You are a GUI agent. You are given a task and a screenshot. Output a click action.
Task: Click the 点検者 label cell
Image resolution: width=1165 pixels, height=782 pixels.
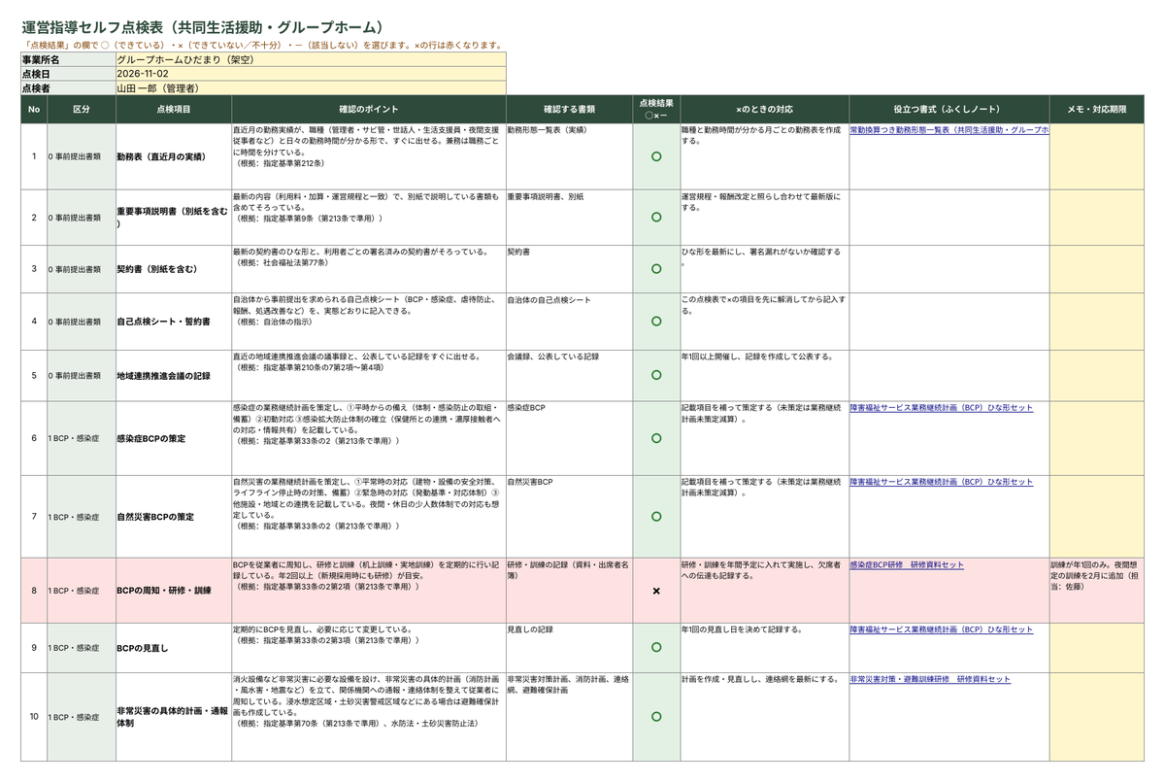(x=68, y=88)
